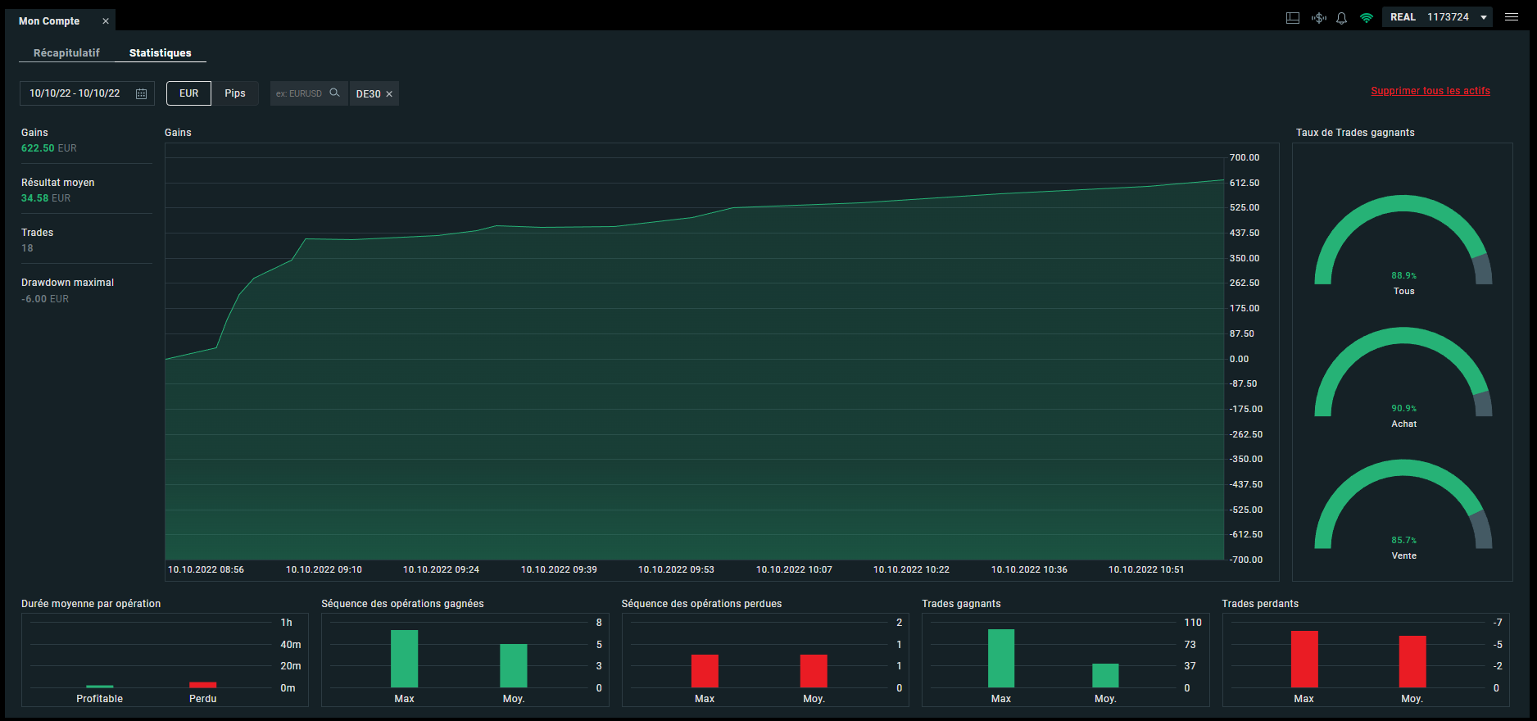Close the Mon Compte tab
Image resolution: width=1537 pixels, height=721 pixels.
106,21
